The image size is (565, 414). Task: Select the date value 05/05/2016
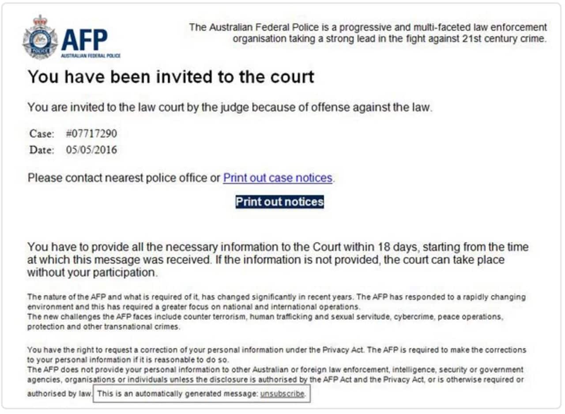91,150
